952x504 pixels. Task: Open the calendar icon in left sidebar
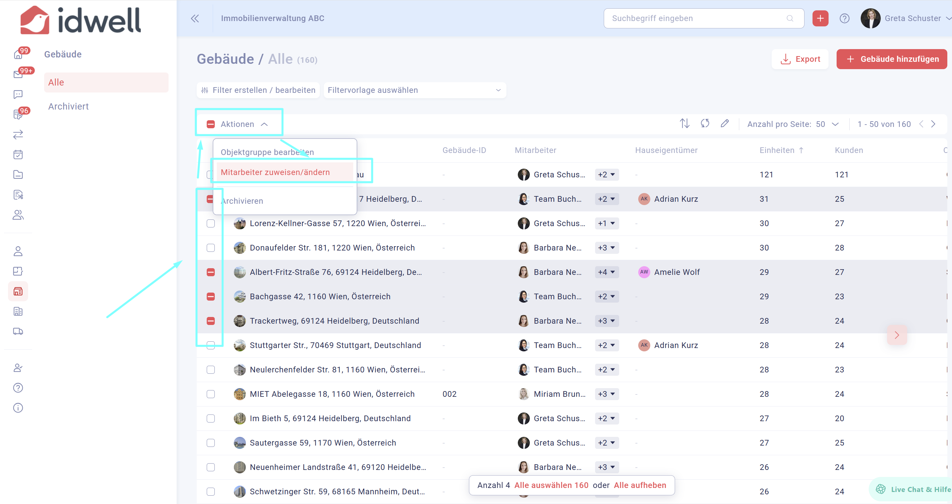click(18, 155)
